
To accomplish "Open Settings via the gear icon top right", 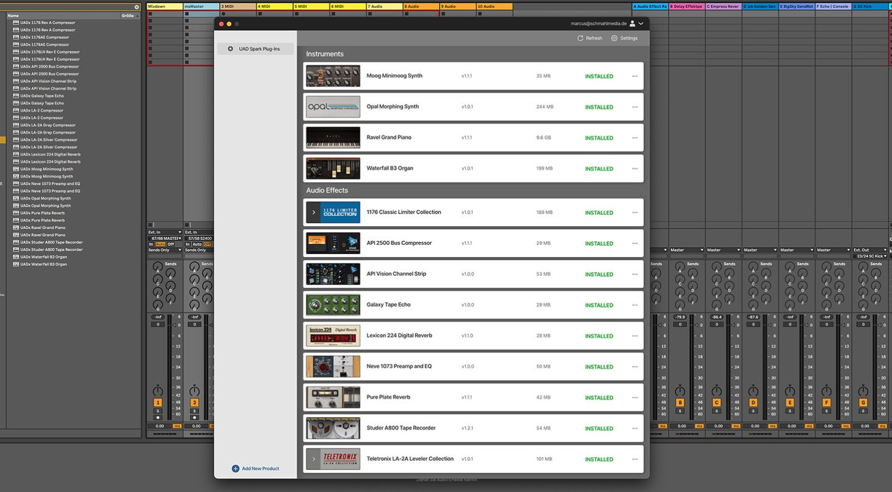I will pyautogui.click(x=613, y=38).
